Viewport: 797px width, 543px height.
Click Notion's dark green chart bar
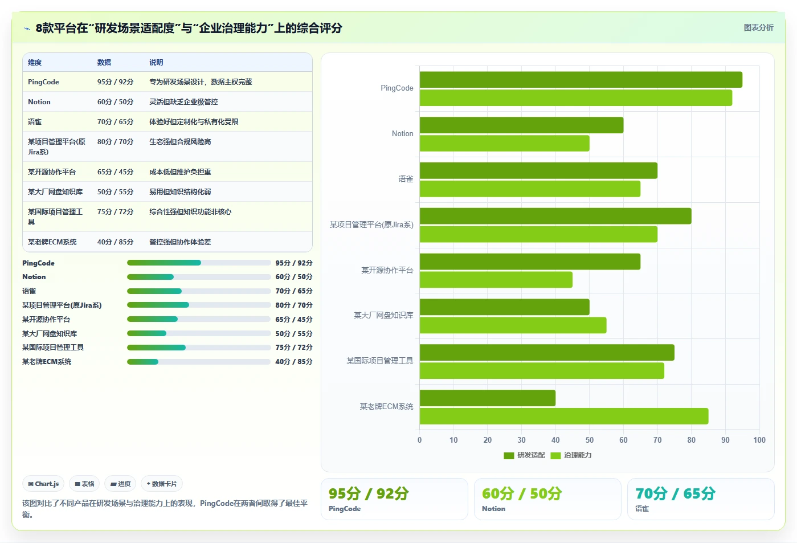(521, 125)
